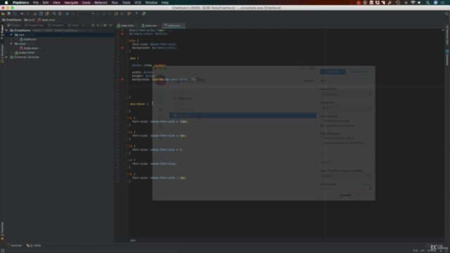Click the Compile button
Image resolution: width=450 pixels, height=253 pixels.
click(346, 195)
